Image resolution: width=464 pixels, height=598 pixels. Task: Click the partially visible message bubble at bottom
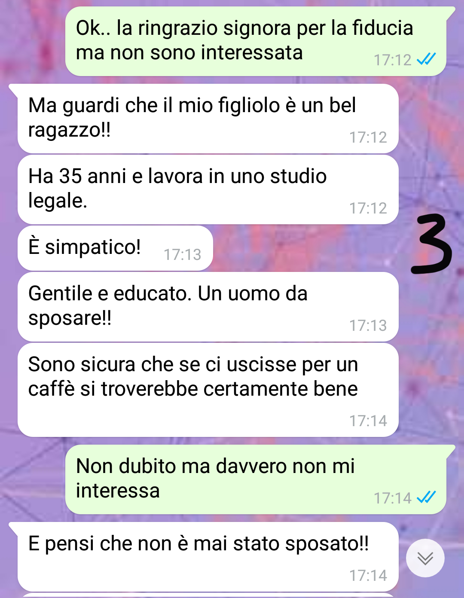pyautogui.click(x=208, y=595)
